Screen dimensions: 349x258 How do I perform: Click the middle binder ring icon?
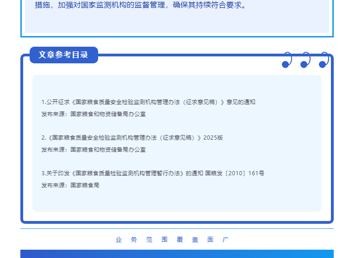(x=305, y=60)
